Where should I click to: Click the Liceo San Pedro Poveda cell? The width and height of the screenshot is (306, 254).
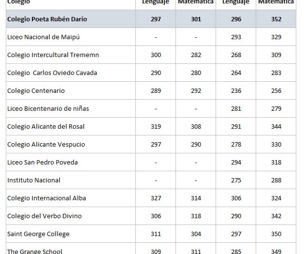pos(43,162)
